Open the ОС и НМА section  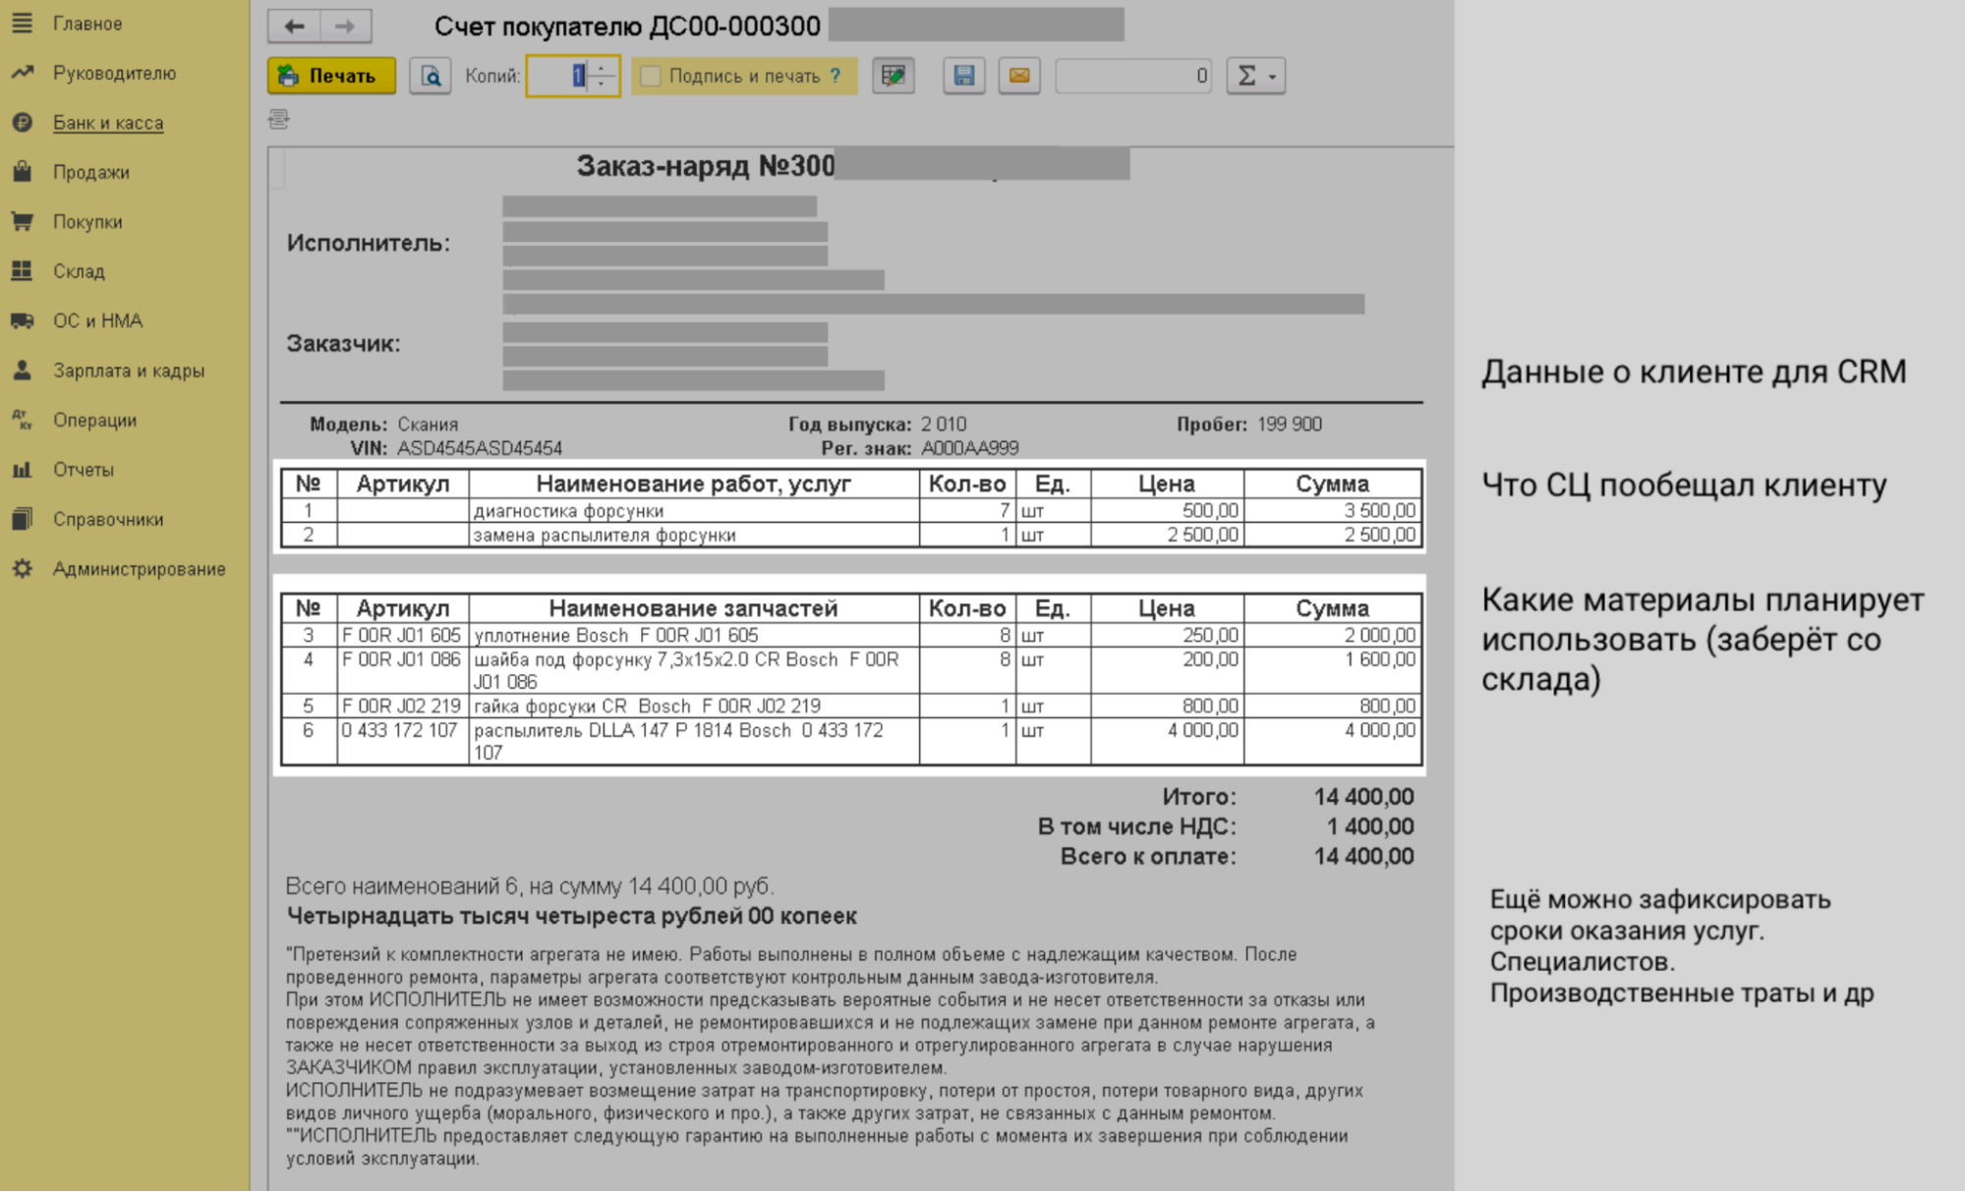(x=97, y=320)
